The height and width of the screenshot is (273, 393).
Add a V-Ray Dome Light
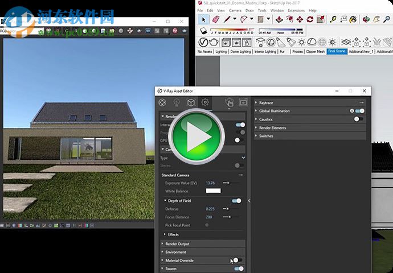[x=312, y=42]
